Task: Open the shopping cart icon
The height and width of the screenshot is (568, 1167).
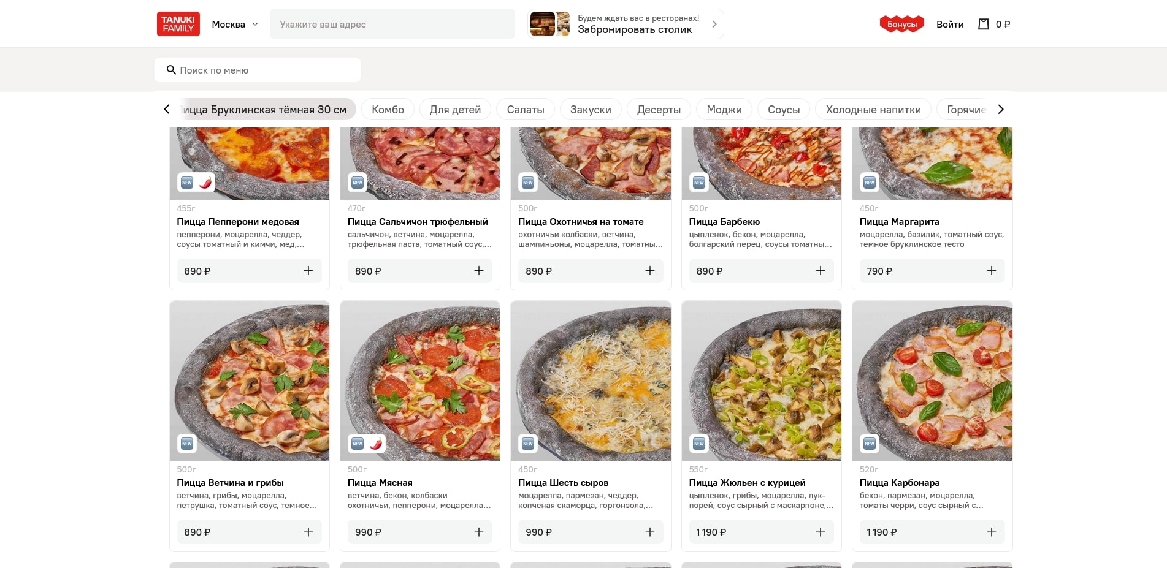Action: [984, 25]
